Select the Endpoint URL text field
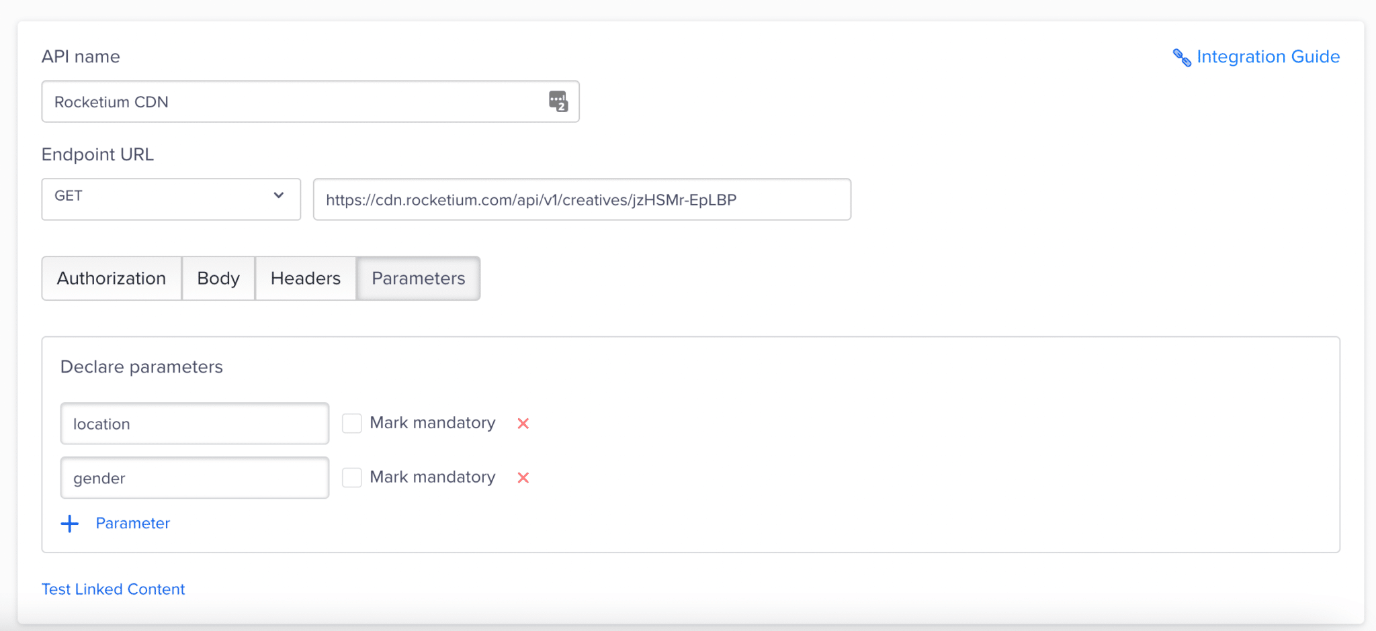The image size is (1376, 631). [581, 199]
